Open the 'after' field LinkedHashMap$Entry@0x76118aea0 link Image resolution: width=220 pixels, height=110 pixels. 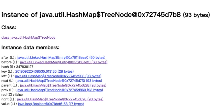pyautogui.click(x=61, y=57)
